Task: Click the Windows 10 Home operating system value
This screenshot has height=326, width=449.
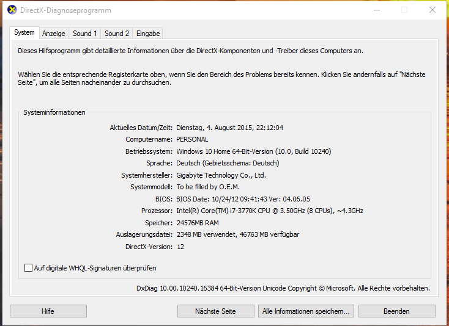Action: 254,151
